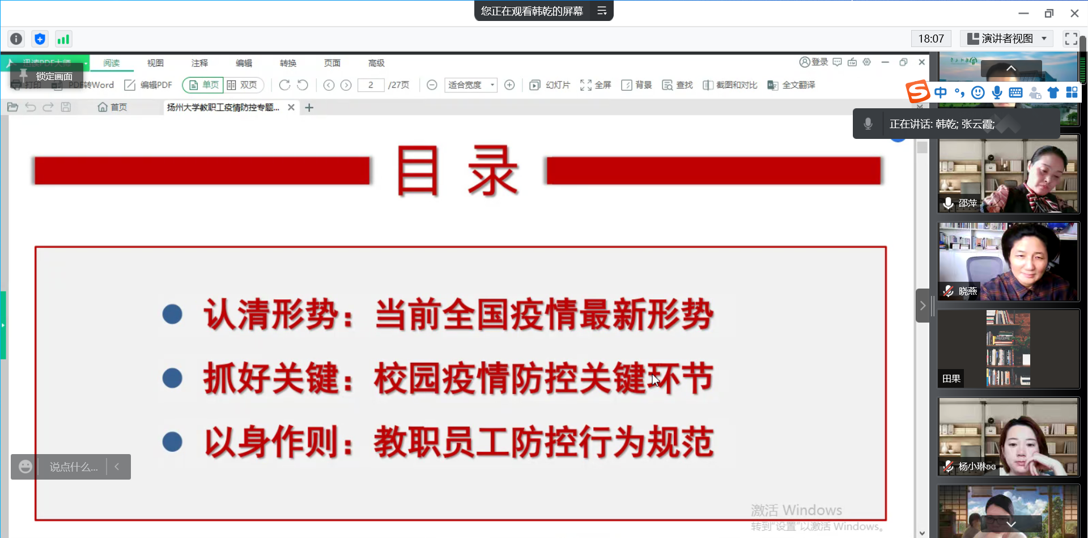
Task: Open the 注释 menu tab
Action: coord(199,63)
